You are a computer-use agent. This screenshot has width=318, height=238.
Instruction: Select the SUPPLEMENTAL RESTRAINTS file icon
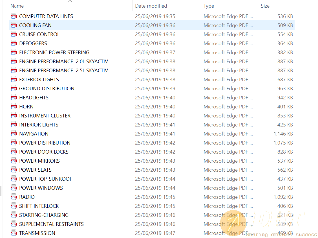(14, 224)
